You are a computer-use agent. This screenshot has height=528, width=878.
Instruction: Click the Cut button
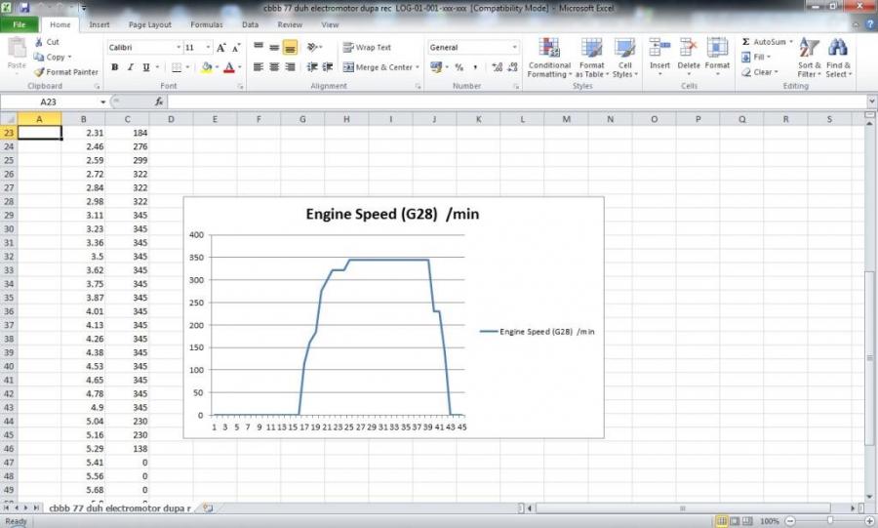(x=46, y=42)
